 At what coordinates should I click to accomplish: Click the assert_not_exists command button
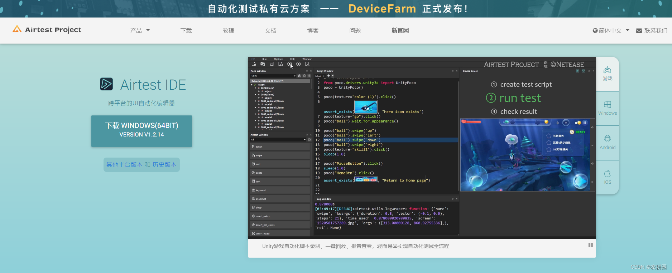(280, 225)
